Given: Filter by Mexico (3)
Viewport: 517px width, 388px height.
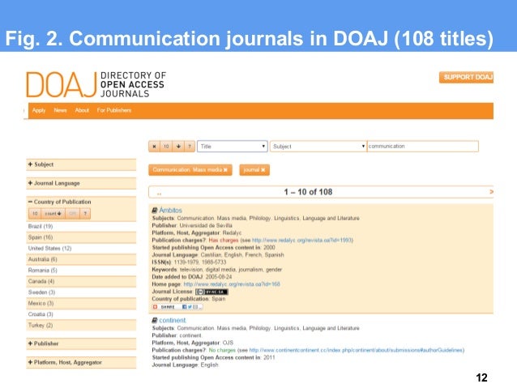Looking at the screenshot, I should [x=41, y=303].
